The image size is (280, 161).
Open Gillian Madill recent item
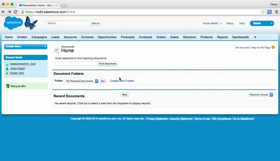(18, 69)
